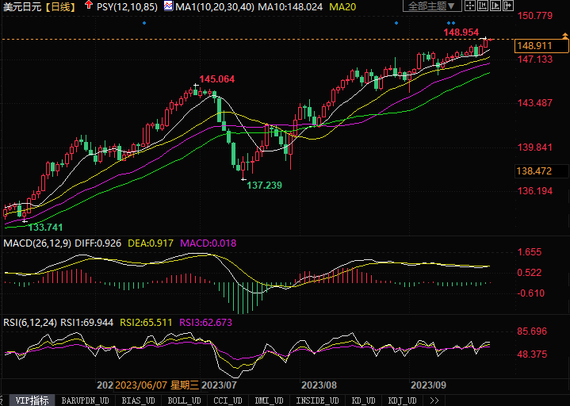Switch to the BOLL_UD tab
Image resolution: width=570 pixels, height=406 pixels.
(x=184, y=400)
